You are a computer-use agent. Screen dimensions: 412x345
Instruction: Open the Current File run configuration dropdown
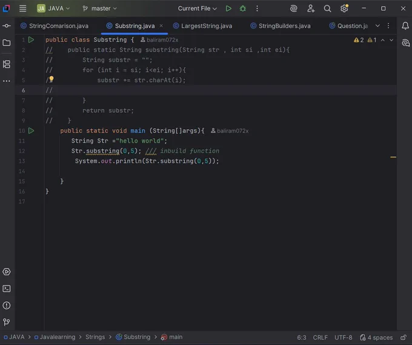click(x=197, y=8)
